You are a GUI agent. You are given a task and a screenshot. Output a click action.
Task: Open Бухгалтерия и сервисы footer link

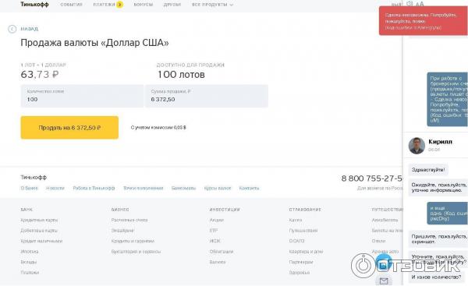136,252
